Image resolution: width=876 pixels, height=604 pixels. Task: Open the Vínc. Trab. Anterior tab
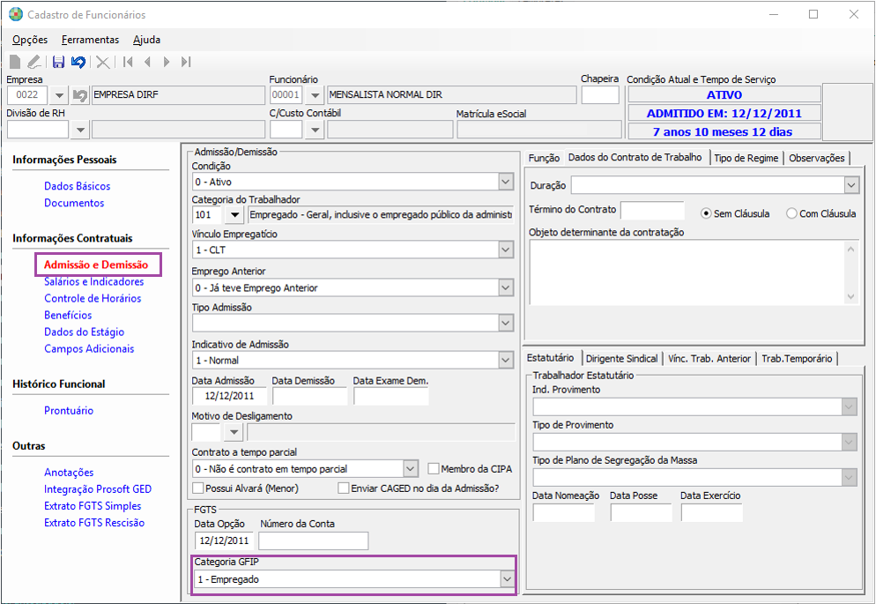tap(709, 359)
